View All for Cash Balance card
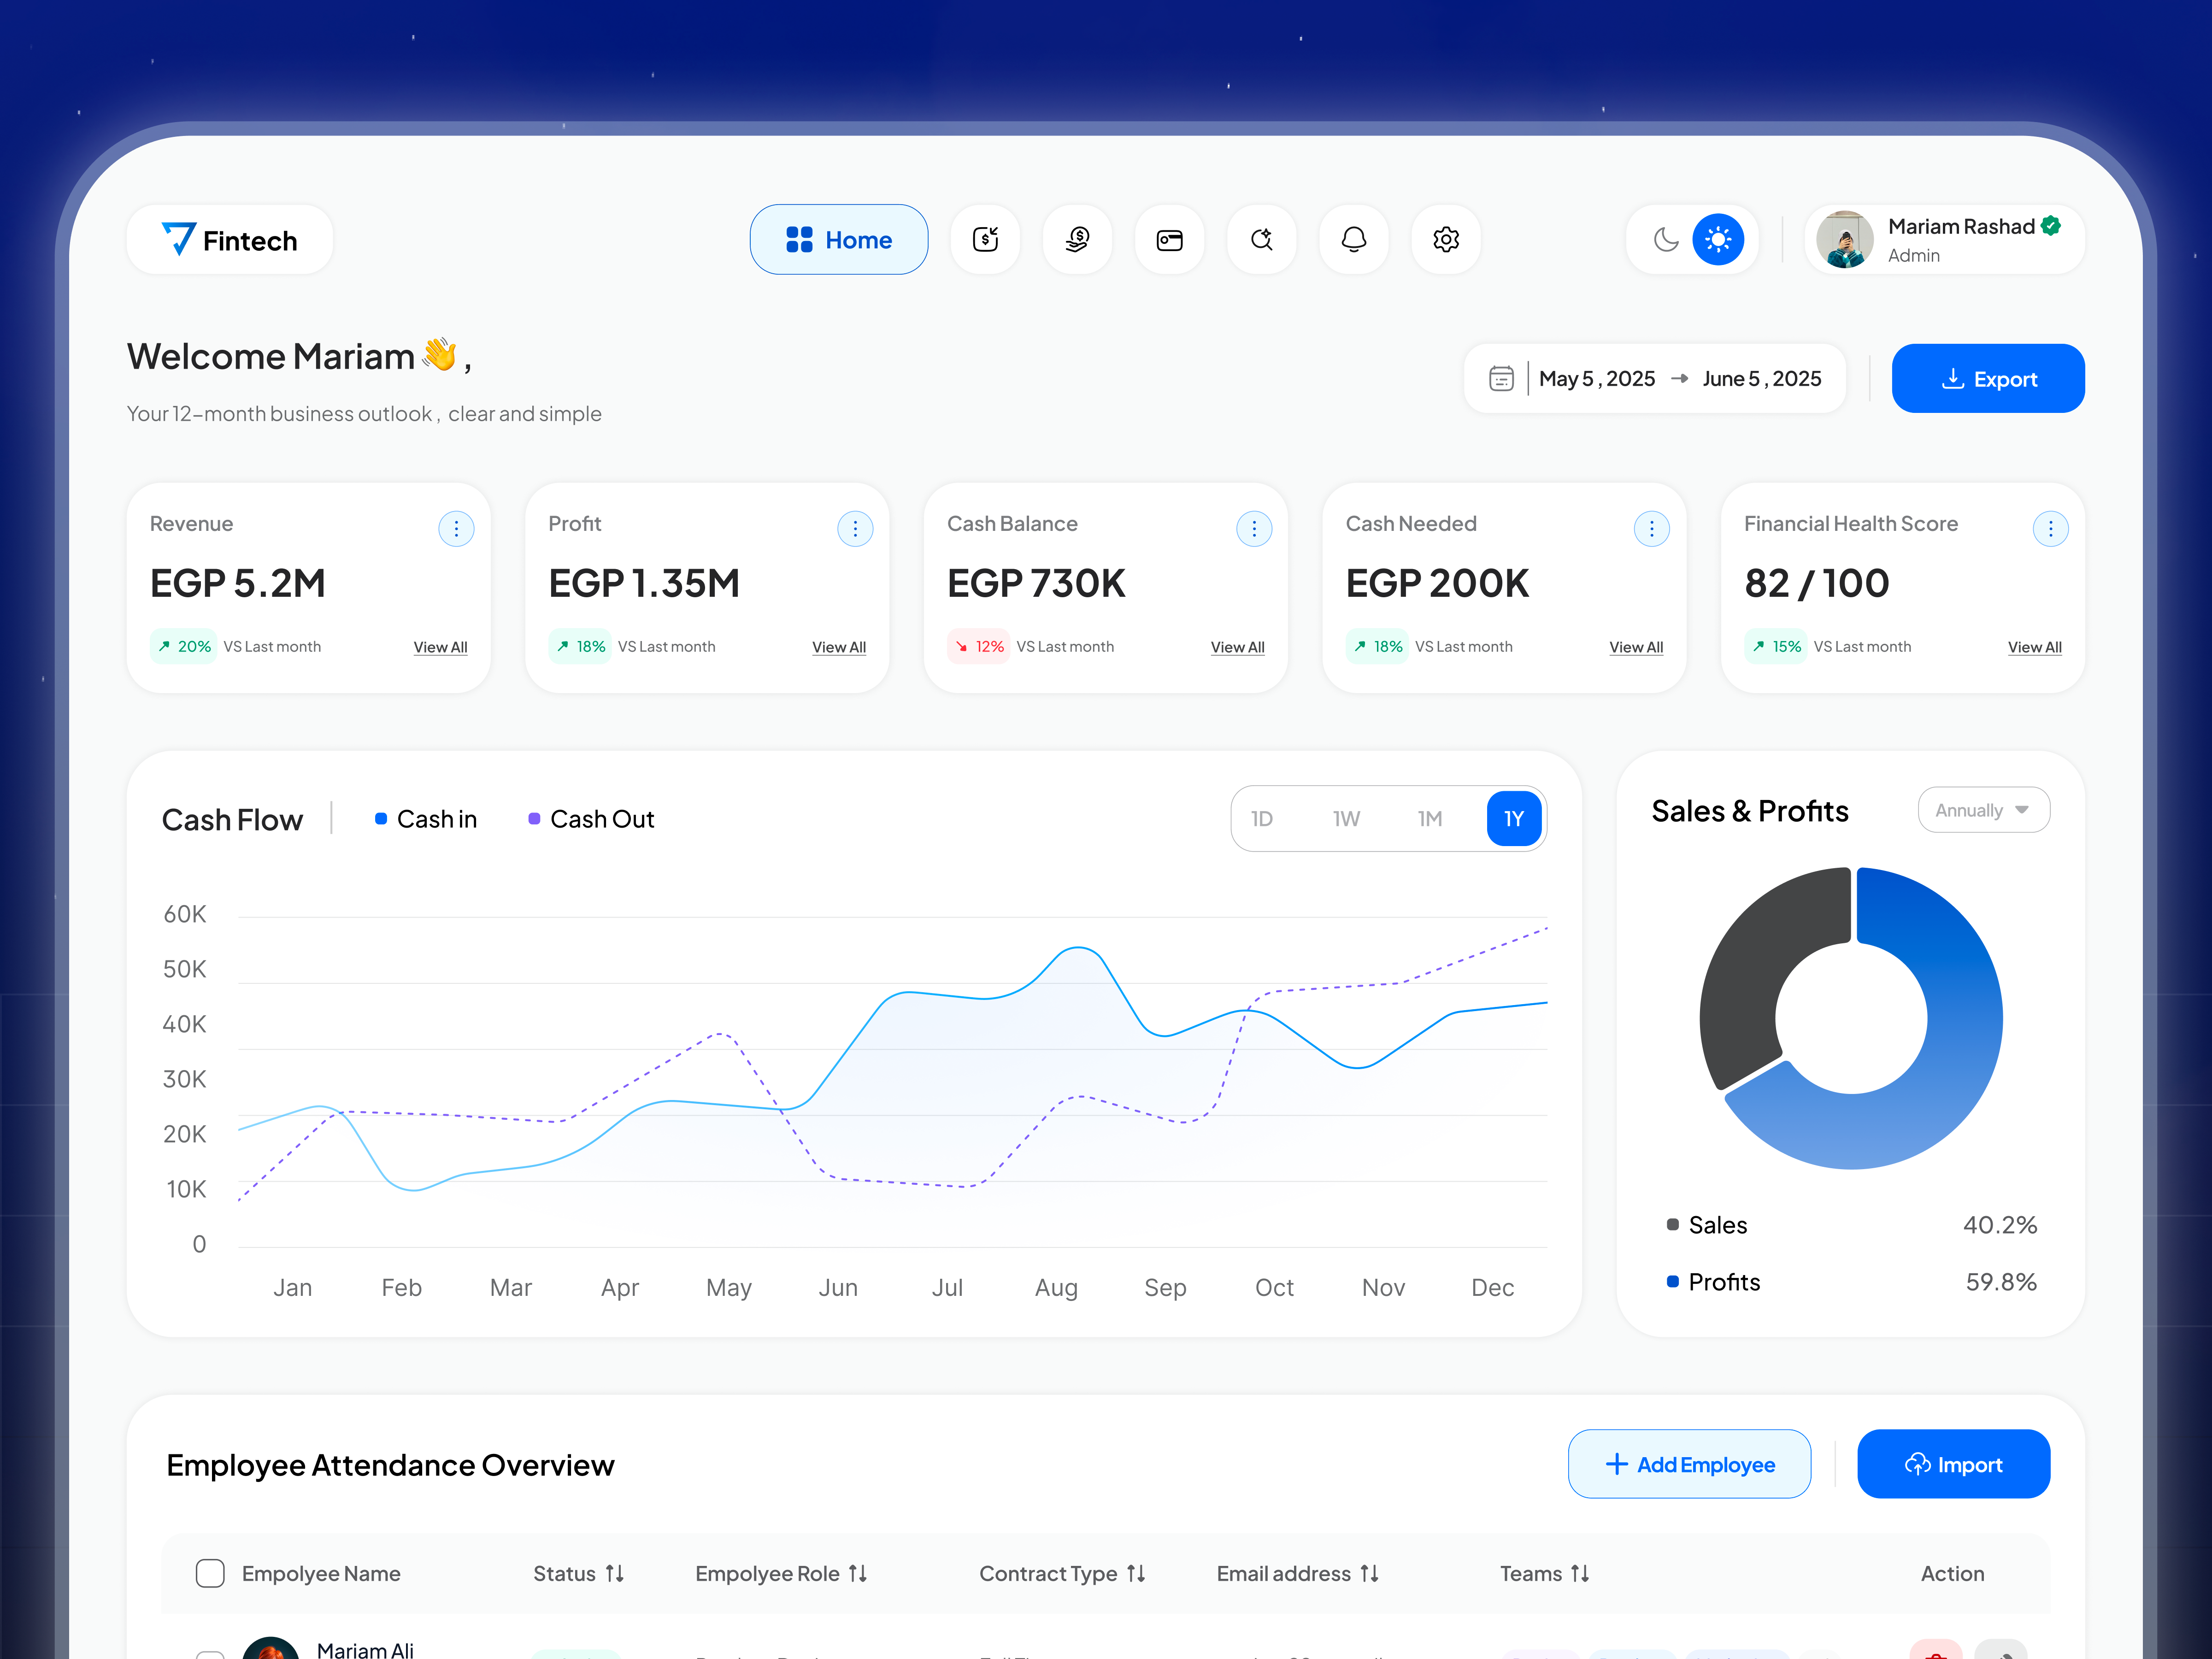Screen dimensions: 2212x1659 [1238, 647]
